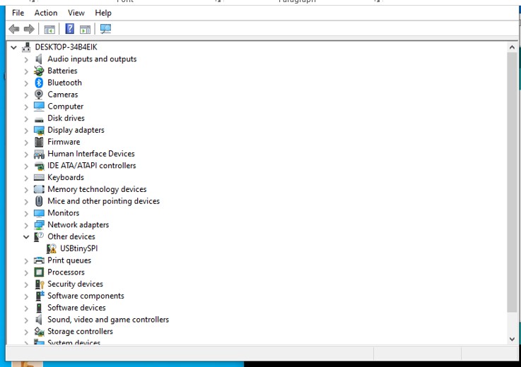Select the DESKTOP-34B4EIK label
This screenshot has width=521, height=367.
click(66, 47)
